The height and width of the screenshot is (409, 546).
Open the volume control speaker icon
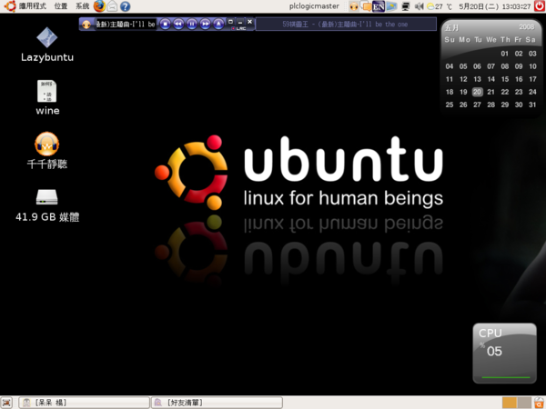coord(420,6)
